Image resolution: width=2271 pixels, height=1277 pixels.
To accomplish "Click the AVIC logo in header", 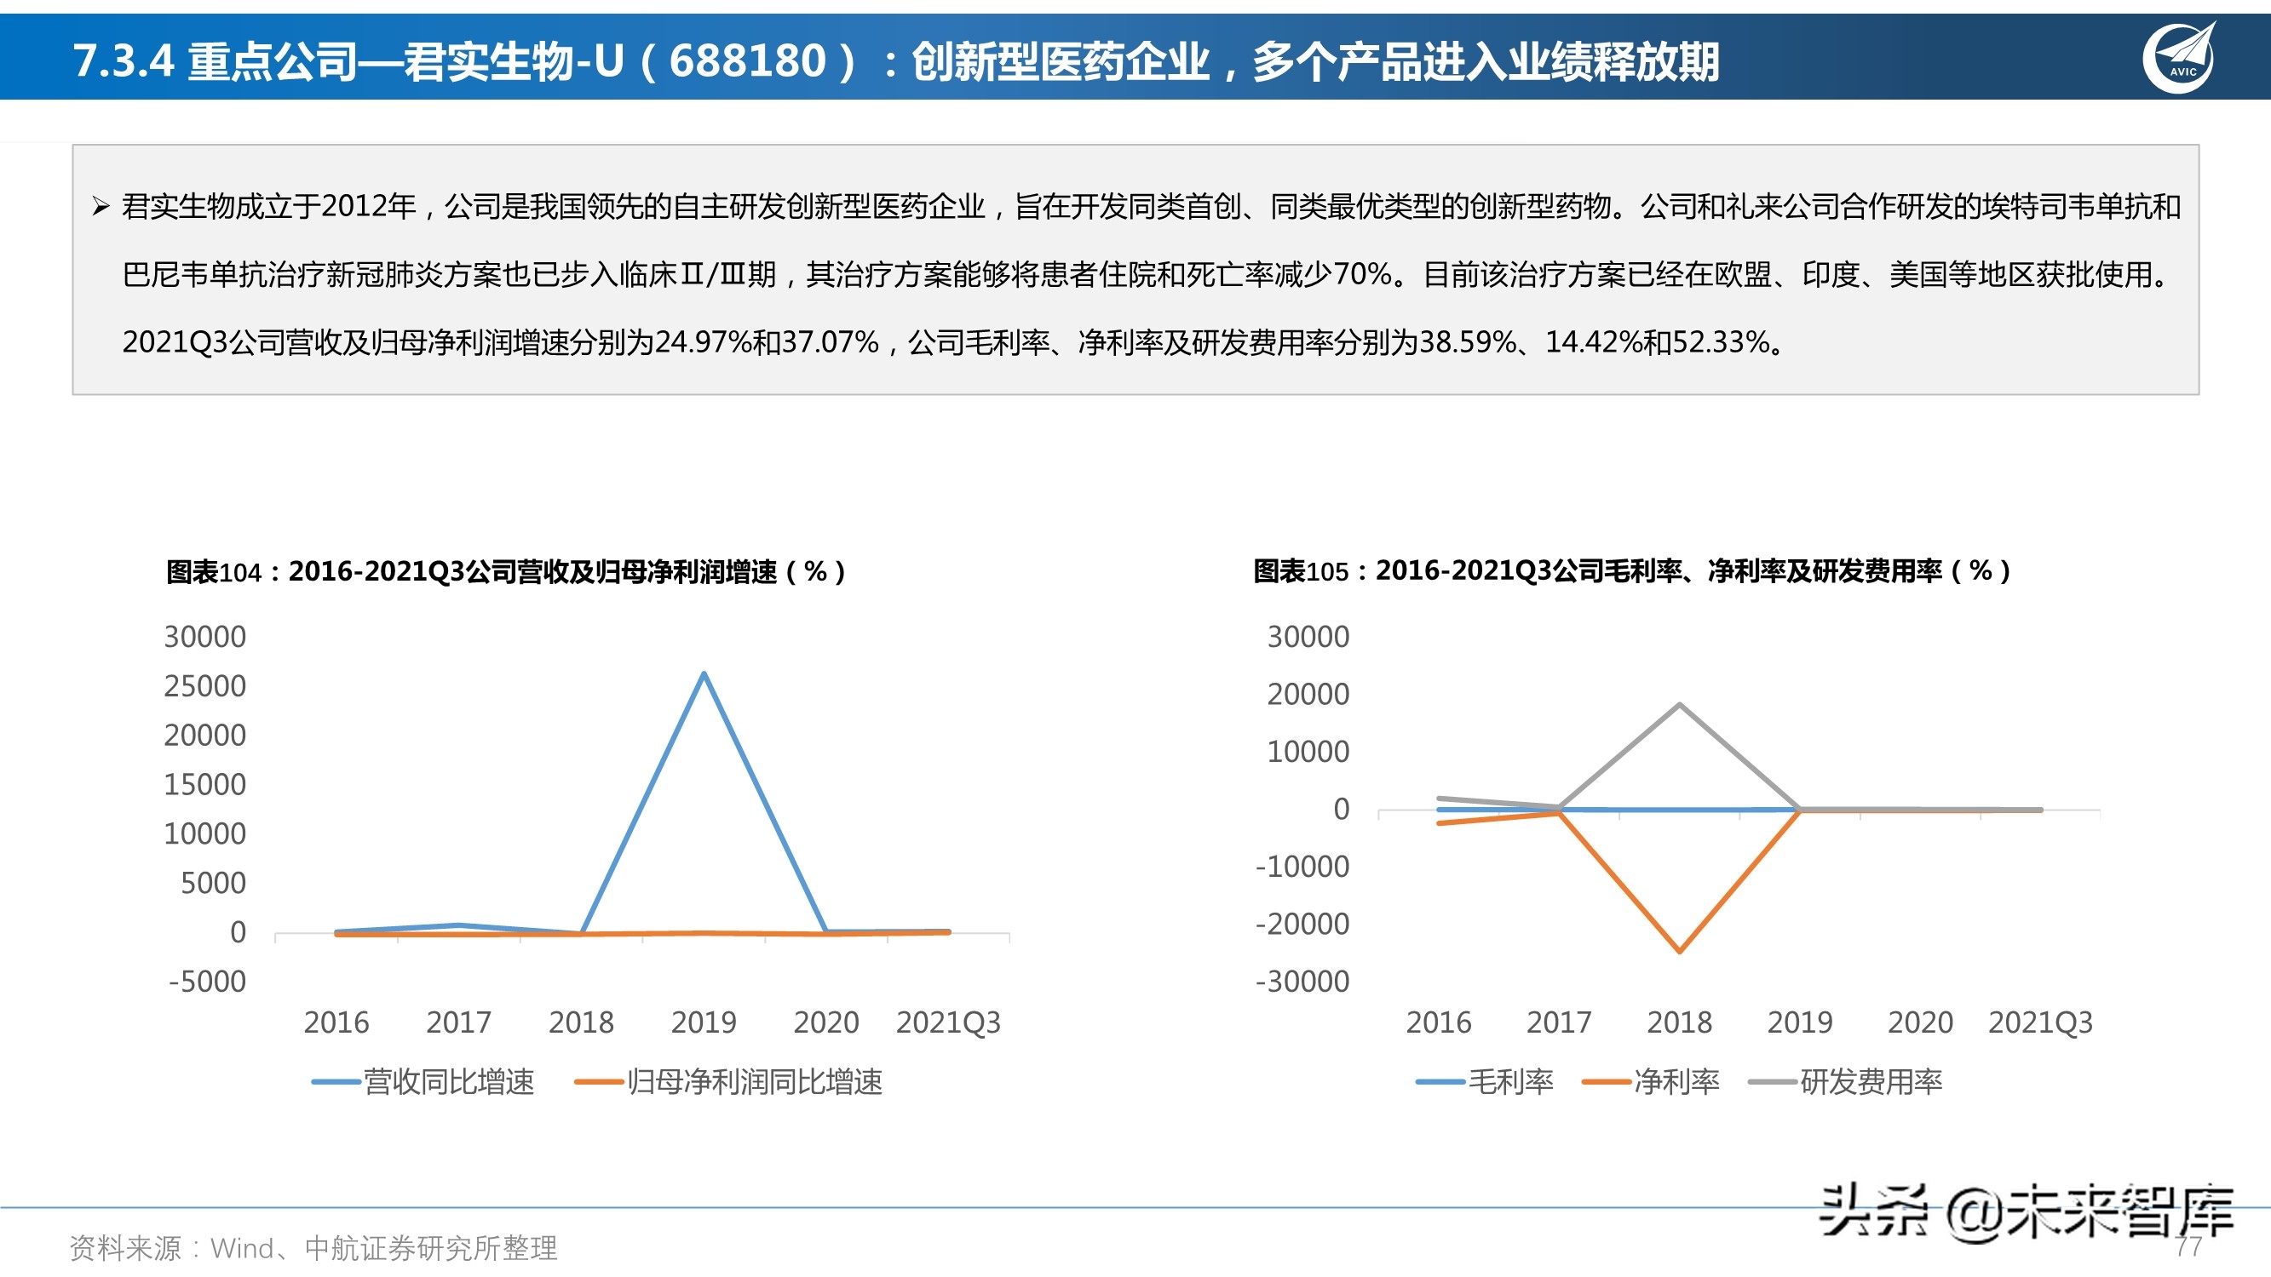I will tap(2179, 58).
